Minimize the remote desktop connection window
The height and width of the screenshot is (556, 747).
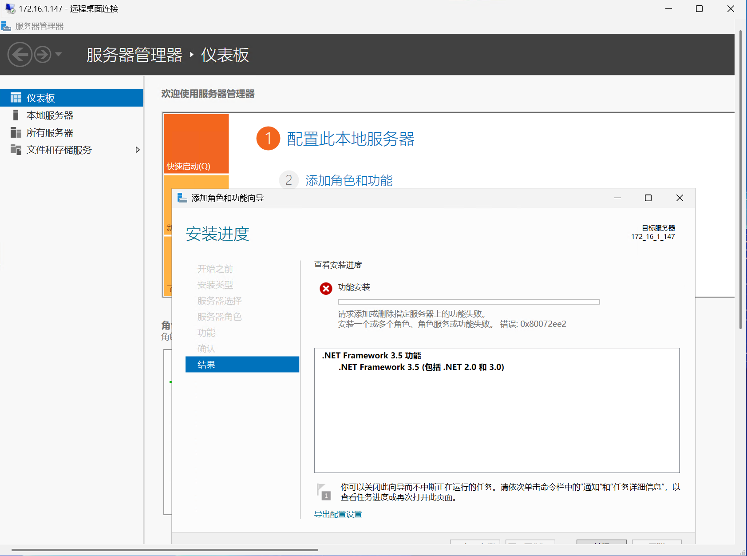pyautogui.click(x=668, y=8)
